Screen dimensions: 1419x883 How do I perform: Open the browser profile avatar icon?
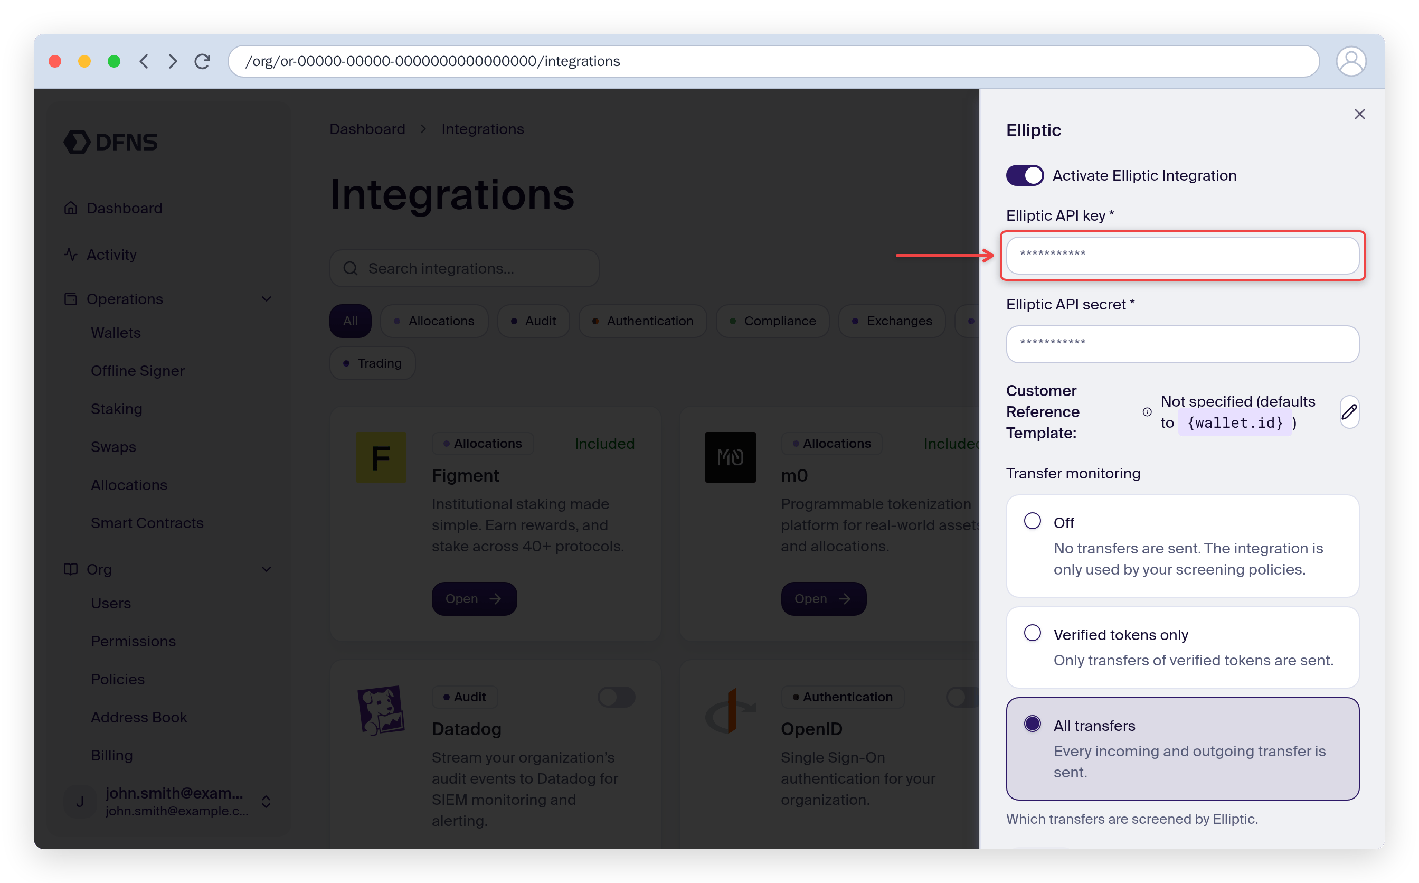(x=1351, y=61)
